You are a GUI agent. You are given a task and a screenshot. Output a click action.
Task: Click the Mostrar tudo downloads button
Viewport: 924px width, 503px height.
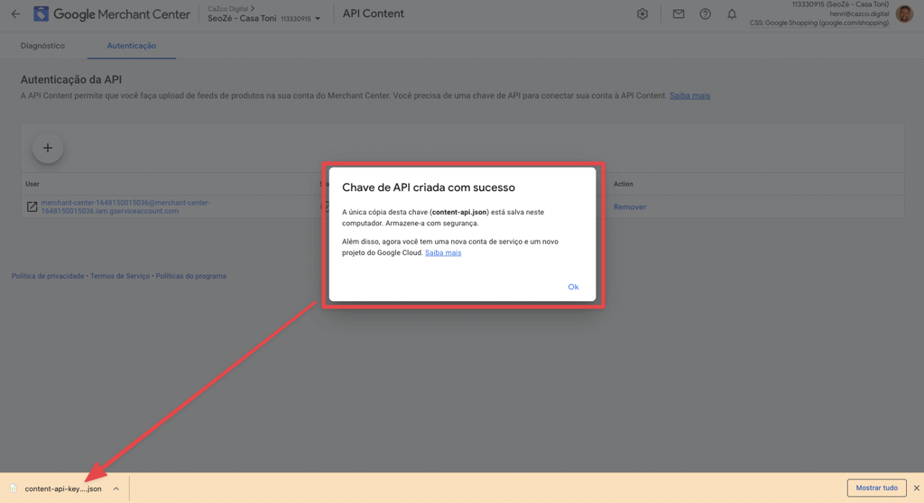(x=876, y=488)
